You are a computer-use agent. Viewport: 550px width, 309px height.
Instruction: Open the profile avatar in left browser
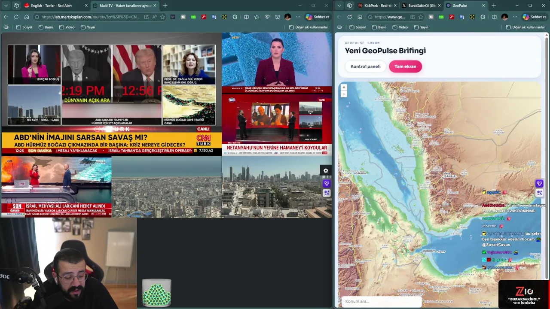287,17
